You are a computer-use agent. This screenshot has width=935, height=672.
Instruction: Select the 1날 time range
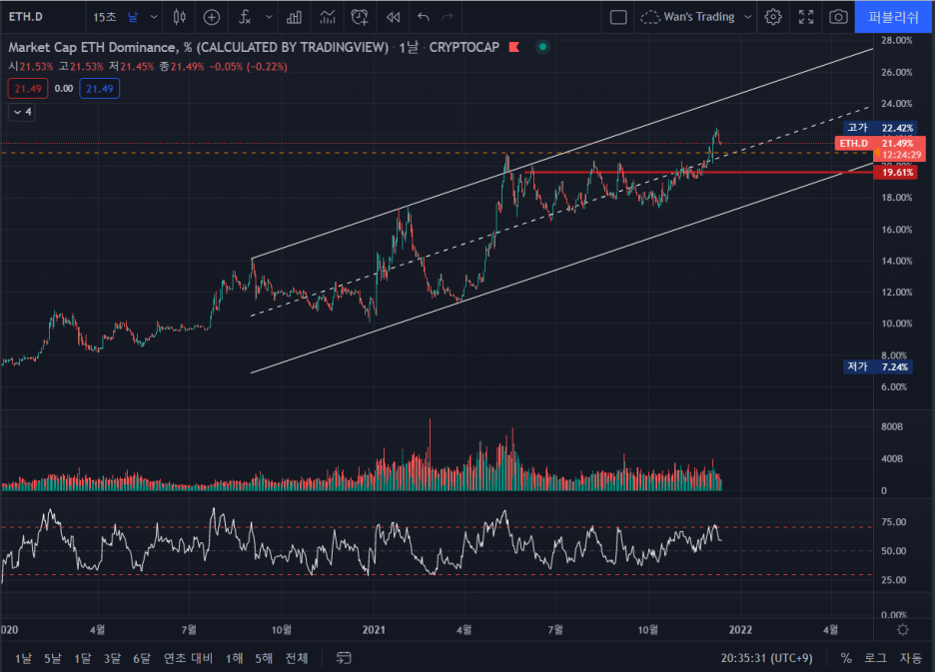(x=23, y=658)
